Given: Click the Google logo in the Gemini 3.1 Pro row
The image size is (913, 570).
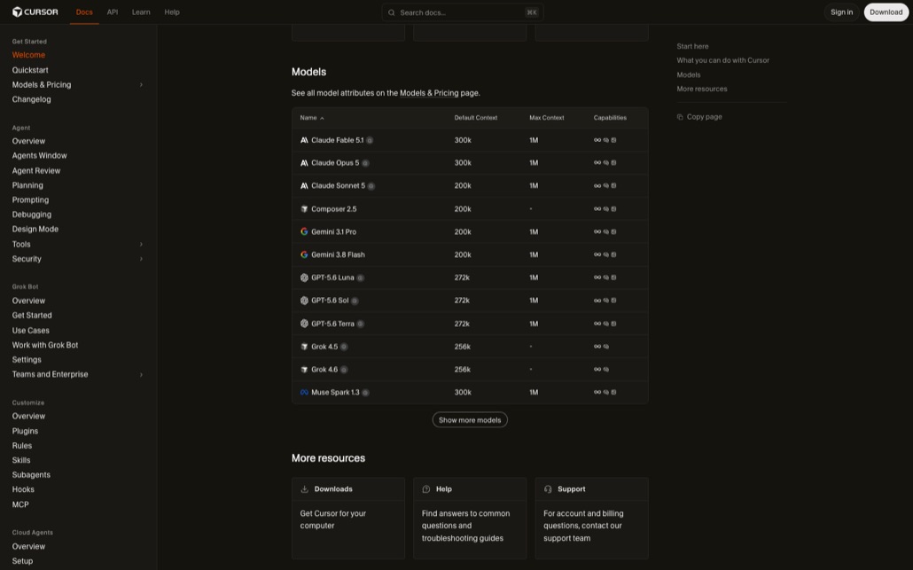Looking at the screenshot, I should tap(304, 231).
